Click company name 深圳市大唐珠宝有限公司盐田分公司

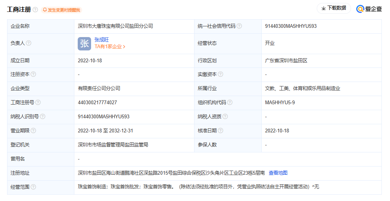115,26
